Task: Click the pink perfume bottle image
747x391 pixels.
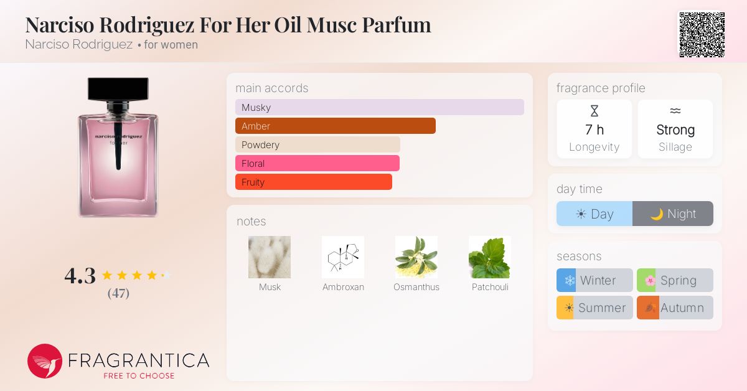Action: [118, 148]
